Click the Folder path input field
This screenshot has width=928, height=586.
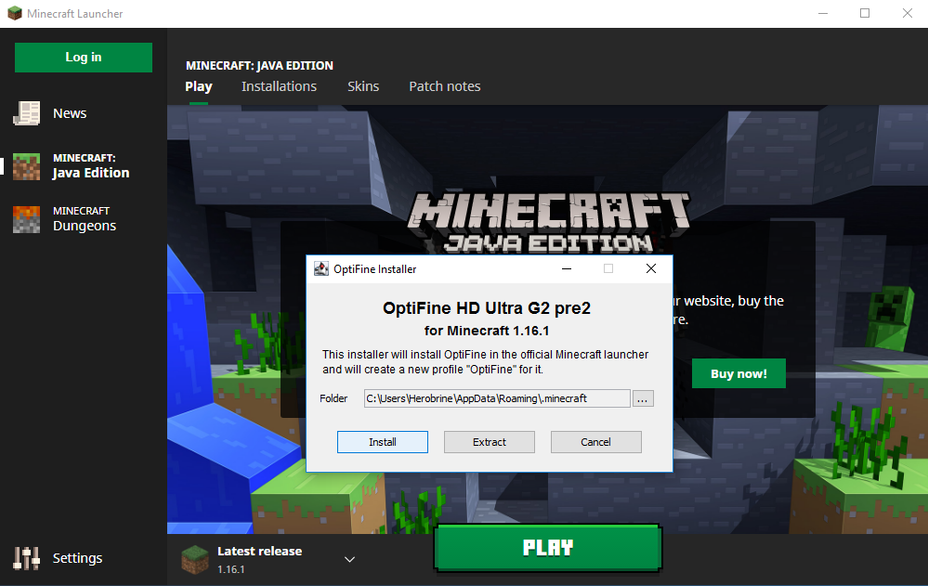pyautogui.click(x=497, y=398)
